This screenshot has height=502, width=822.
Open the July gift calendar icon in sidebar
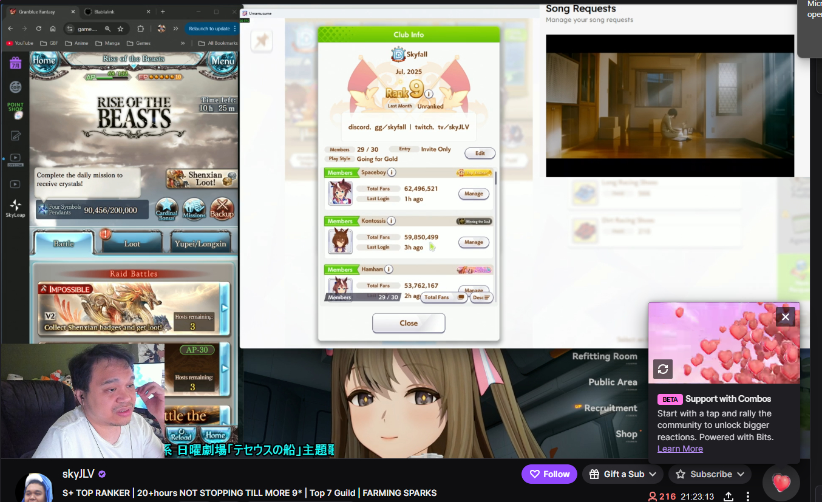coord(15,63)
